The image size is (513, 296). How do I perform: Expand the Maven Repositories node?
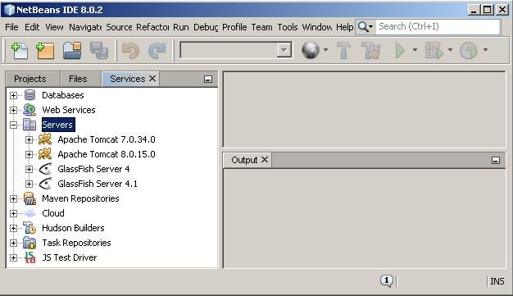point(13,198)
